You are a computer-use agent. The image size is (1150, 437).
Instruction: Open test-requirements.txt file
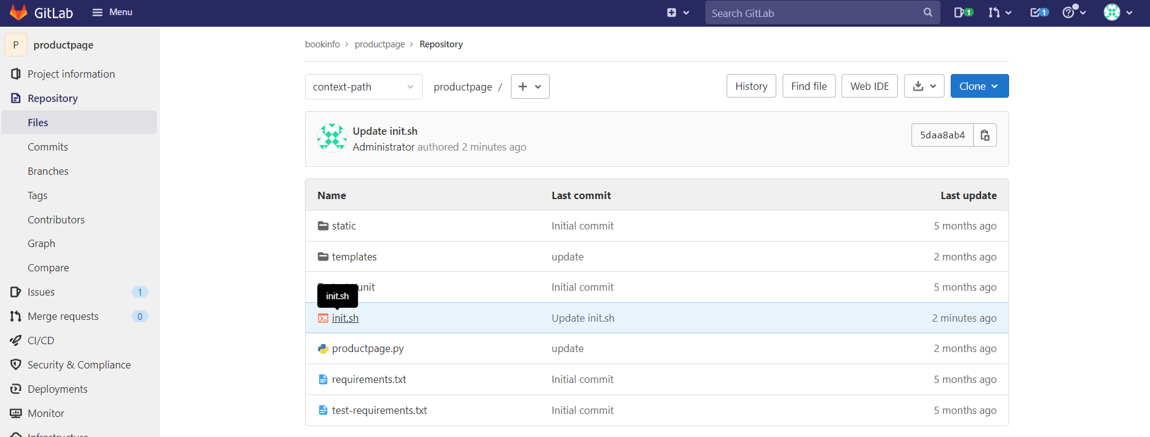click(x=379, y=410)
